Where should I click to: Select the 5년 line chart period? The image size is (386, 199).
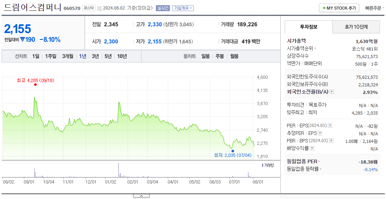coord(108,56)
